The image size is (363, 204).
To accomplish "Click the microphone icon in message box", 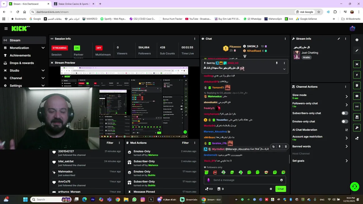I will tap(208, 180).
